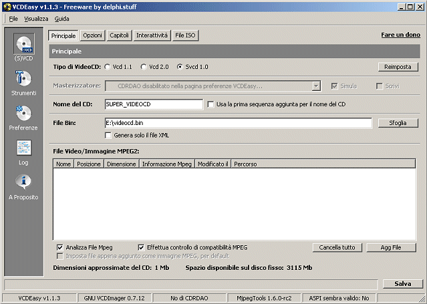
Task: Open the Strumenti tools icon
Action: tap(24, 79)
